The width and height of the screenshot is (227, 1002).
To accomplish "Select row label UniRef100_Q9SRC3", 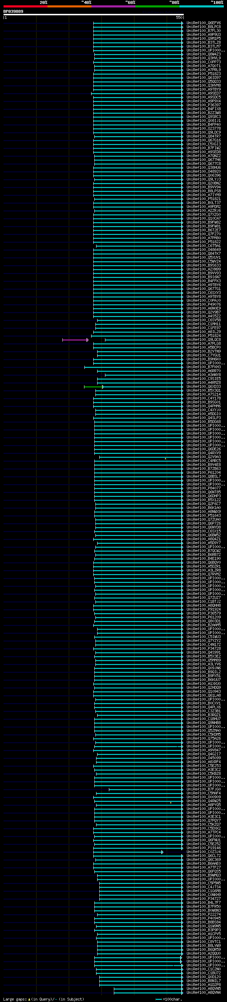I will point(204,117).
